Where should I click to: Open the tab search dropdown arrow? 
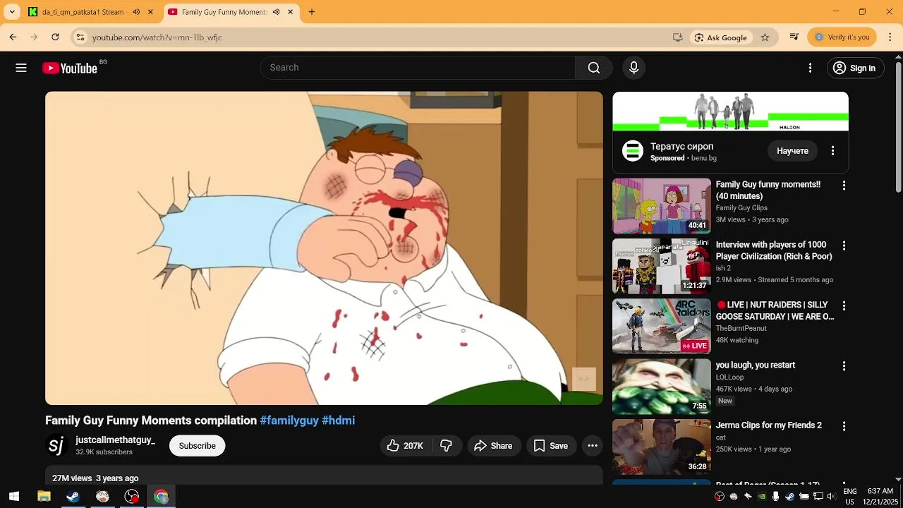tap(12, 12)
